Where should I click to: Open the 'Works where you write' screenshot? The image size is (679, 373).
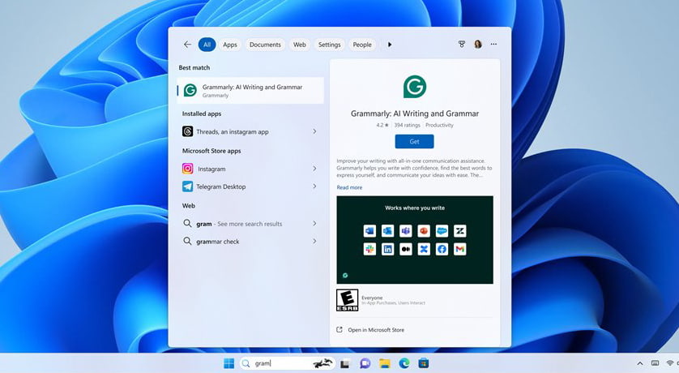click(415, 240)
